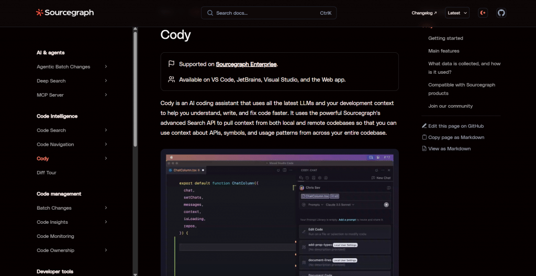
Task: Click add-prop-types prompt in screenshot
Action: [x=344, y=247]
